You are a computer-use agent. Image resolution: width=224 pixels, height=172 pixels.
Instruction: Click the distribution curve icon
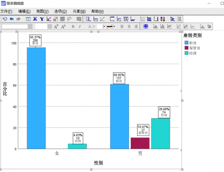202,26
